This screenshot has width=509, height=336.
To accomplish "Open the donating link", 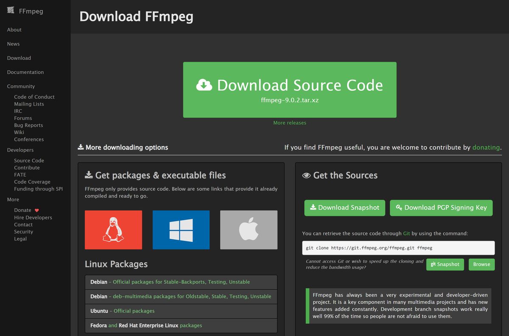I will point(486,148).
